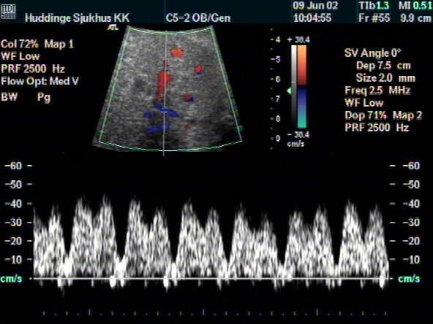Click the C5-2 OB/Gen preset label

pyautogui.click(x=198, y=18)
